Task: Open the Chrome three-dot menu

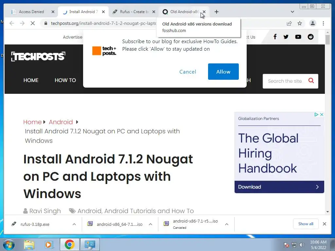Action: (x=323, y=23)
